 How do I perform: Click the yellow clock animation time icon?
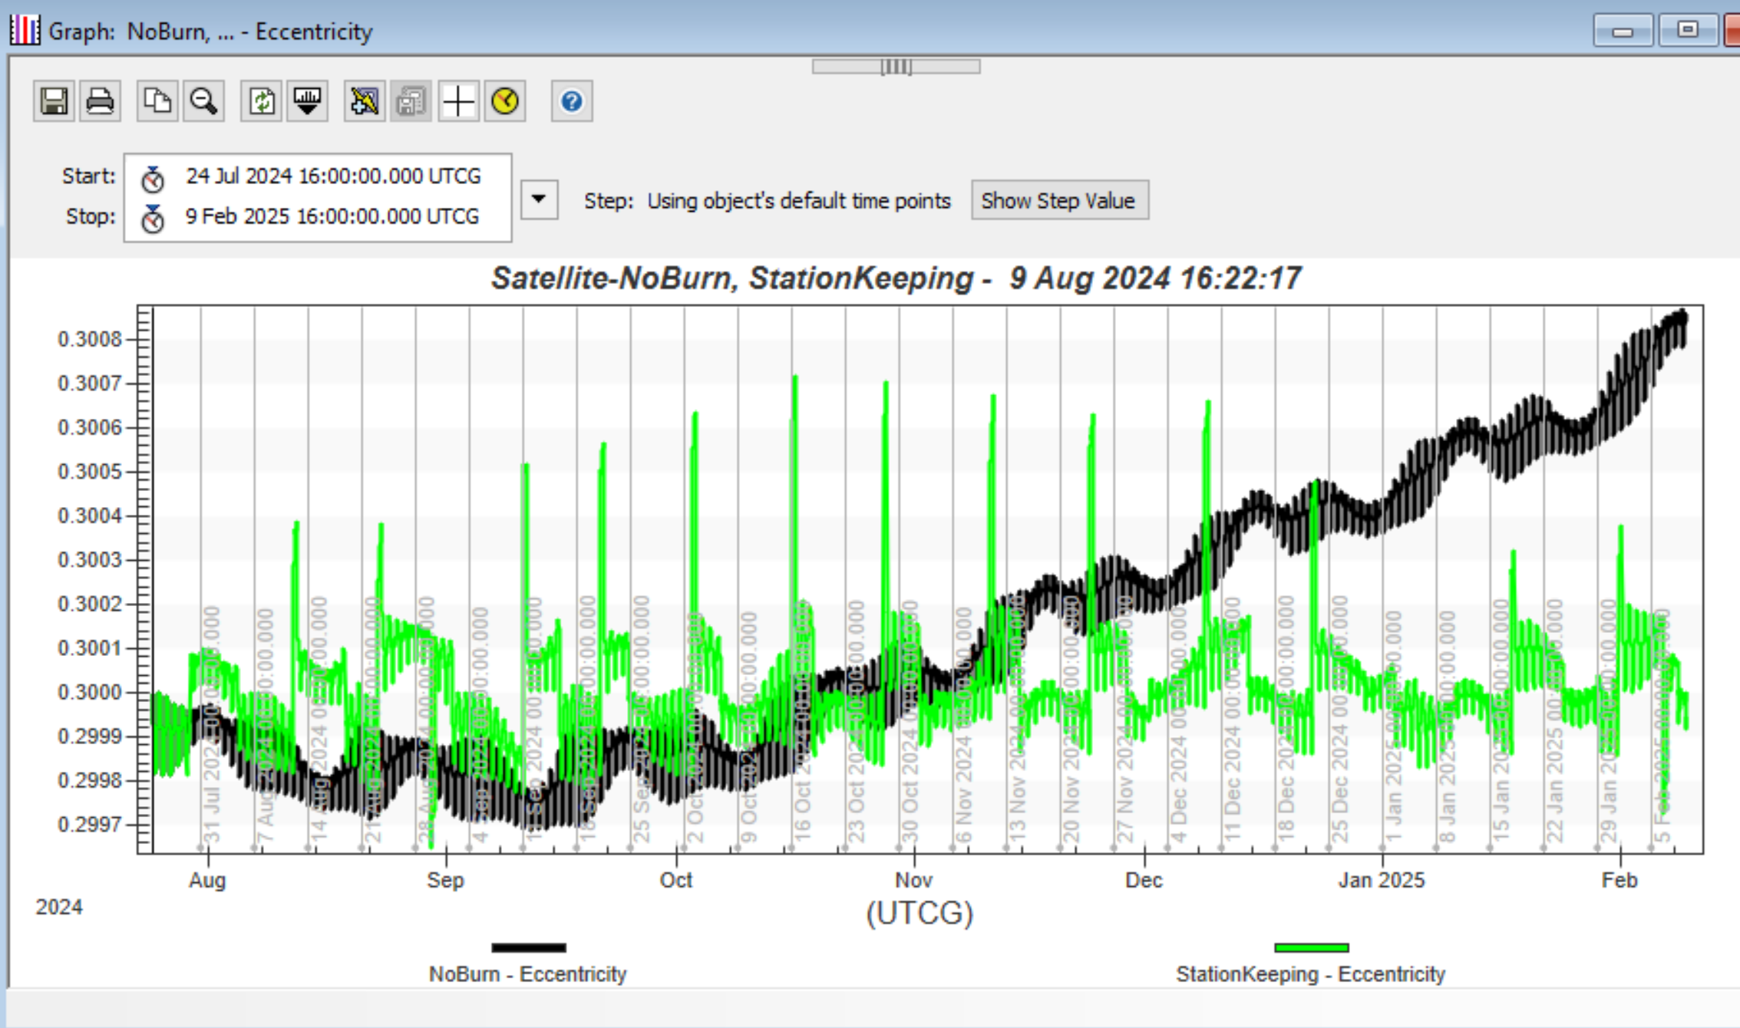[x=505, y=101]
